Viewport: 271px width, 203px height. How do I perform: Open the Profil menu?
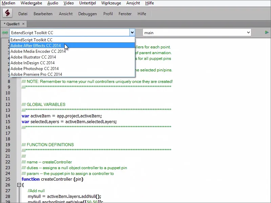click(x=108, y=14)
